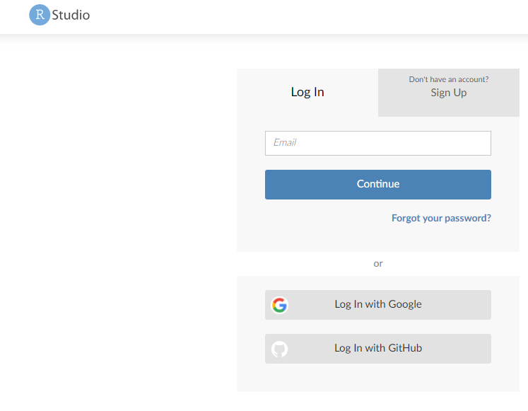This screenshot has height=411, width=528.
Task: Choose Log In with Google
Action: pos(378,305)
